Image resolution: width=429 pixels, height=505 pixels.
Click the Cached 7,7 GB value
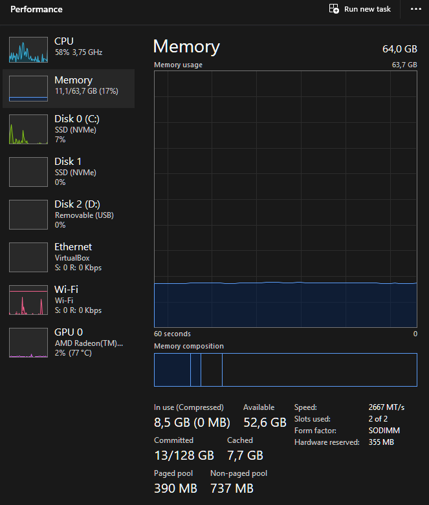tap(245, 455)
